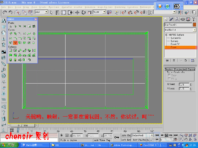This screenshot has width=198, height=148.
Task: Enable the Flip checkbox
Action: (x=169, y=79)
